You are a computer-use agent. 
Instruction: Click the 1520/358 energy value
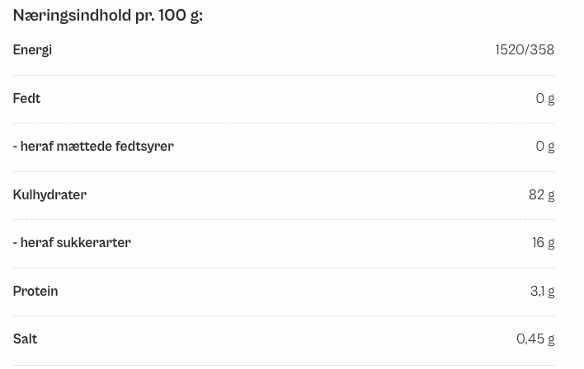click(x=525, y=50)
